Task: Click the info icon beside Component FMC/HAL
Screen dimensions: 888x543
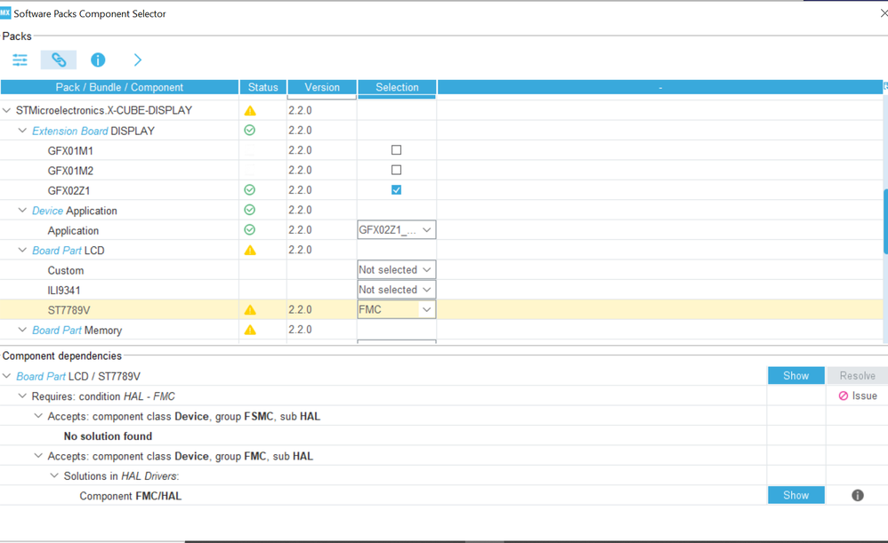Action: tap(858, 496)
